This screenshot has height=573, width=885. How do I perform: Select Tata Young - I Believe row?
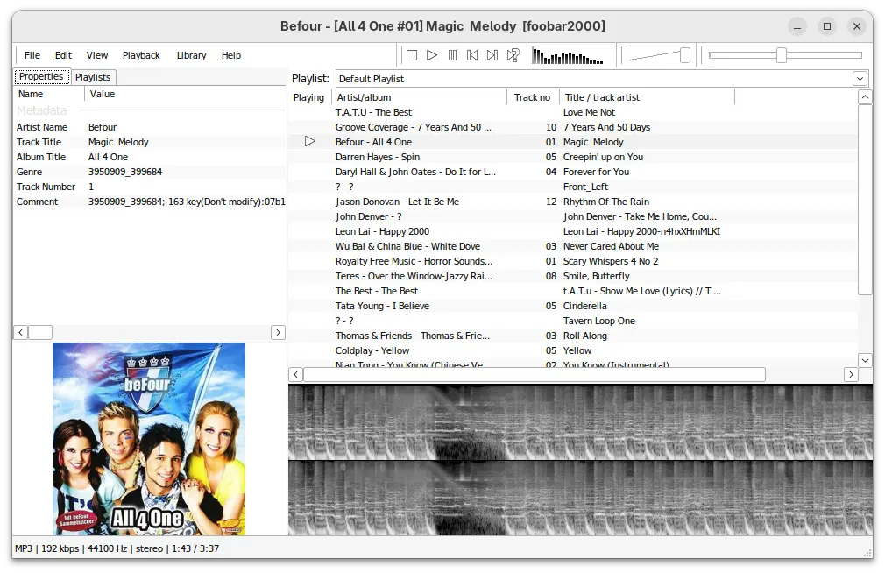click(x=573, y=306)
